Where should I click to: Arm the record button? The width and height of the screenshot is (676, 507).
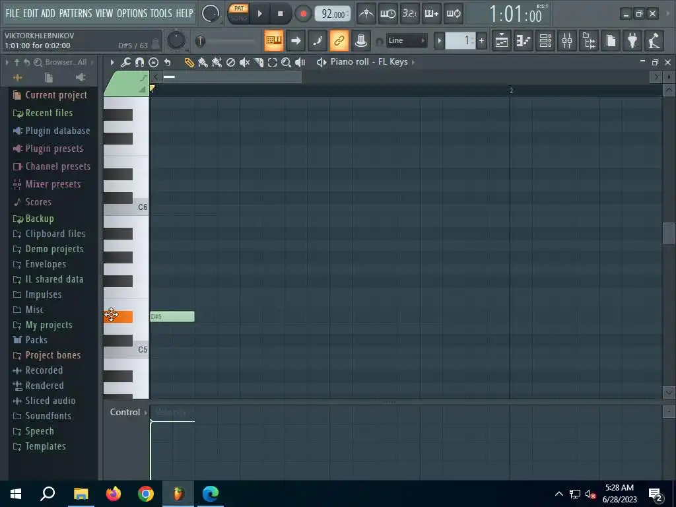point(303,14)
